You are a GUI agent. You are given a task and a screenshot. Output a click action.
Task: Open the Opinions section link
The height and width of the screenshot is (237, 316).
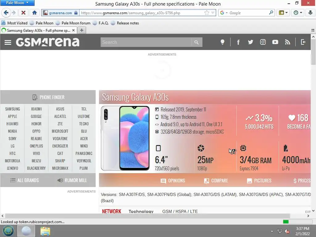pos(173,181)
